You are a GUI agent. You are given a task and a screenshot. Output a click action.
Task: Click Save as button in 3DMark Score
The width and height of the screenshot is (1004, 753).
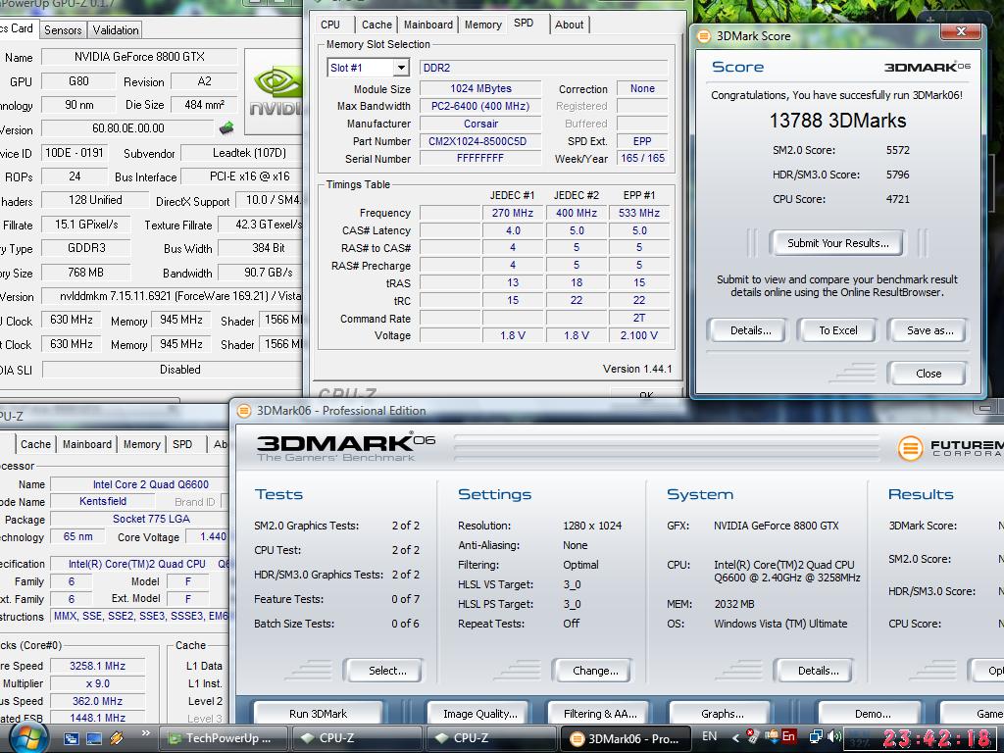pyautogui.click(x=929, y=330)
